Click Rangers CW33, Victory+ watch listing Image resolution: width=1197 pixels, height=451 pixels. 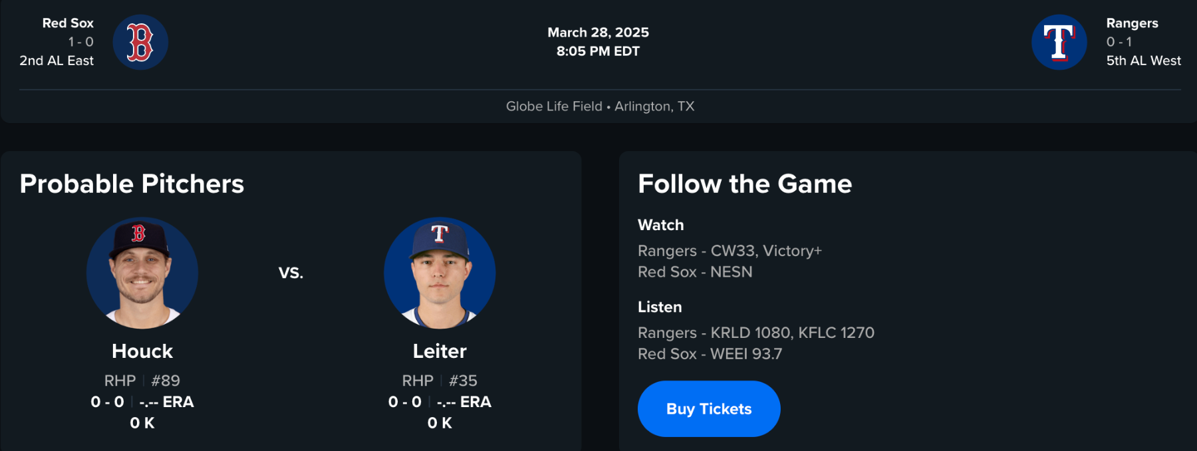(730, 251)
